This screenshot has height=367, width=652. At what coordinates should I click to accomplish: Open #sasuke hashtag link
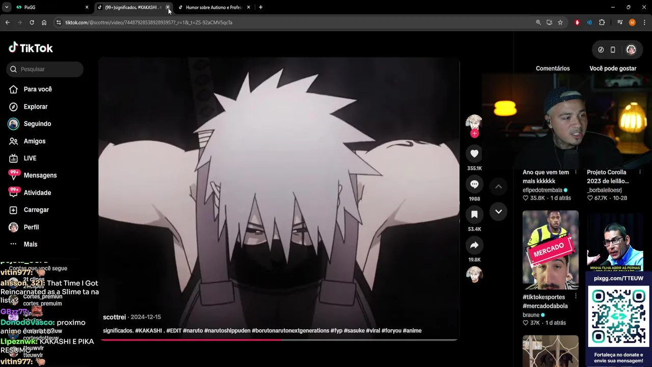(354, 331)
